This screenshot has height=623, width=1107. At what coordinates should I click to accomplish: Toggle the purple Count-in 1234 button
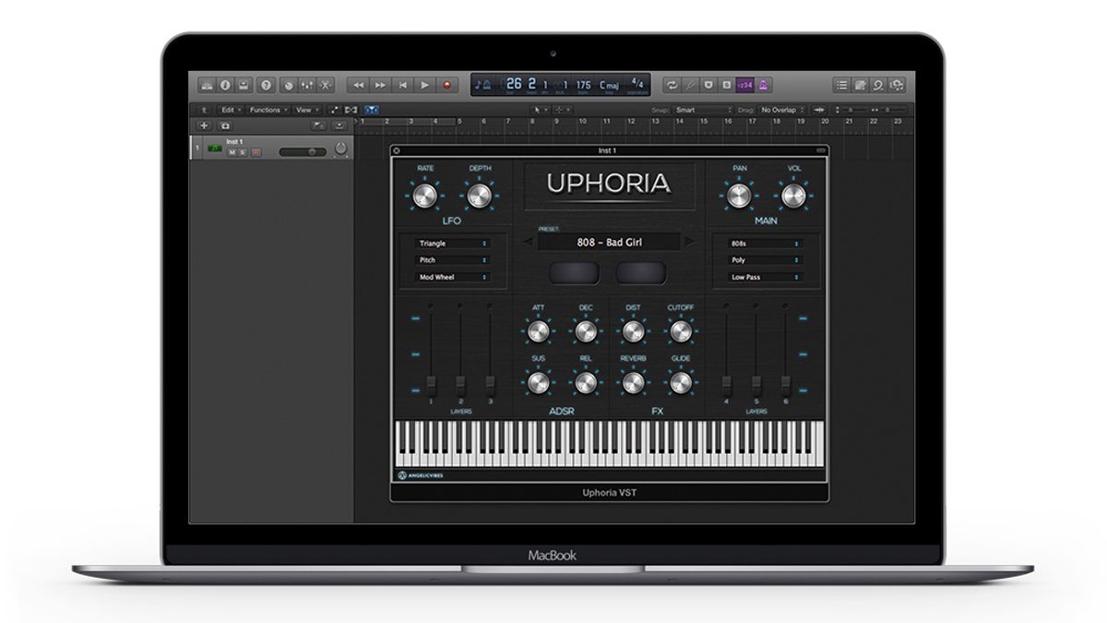[745, 85]
